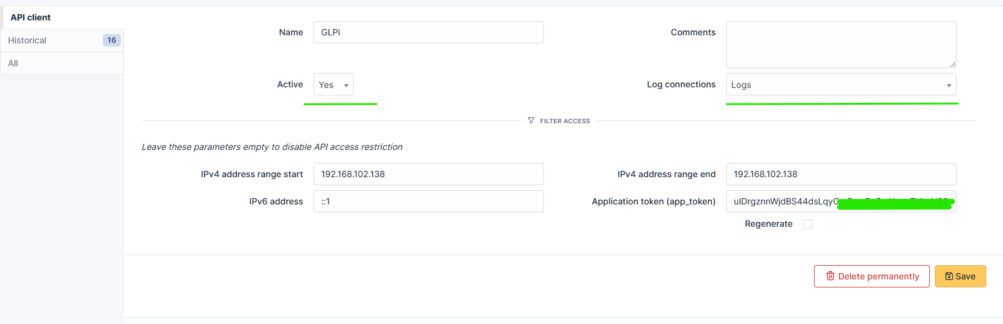Click the floppy disk icon on Save
This screenshot has width=1003, height=324.
click(948, 276)
